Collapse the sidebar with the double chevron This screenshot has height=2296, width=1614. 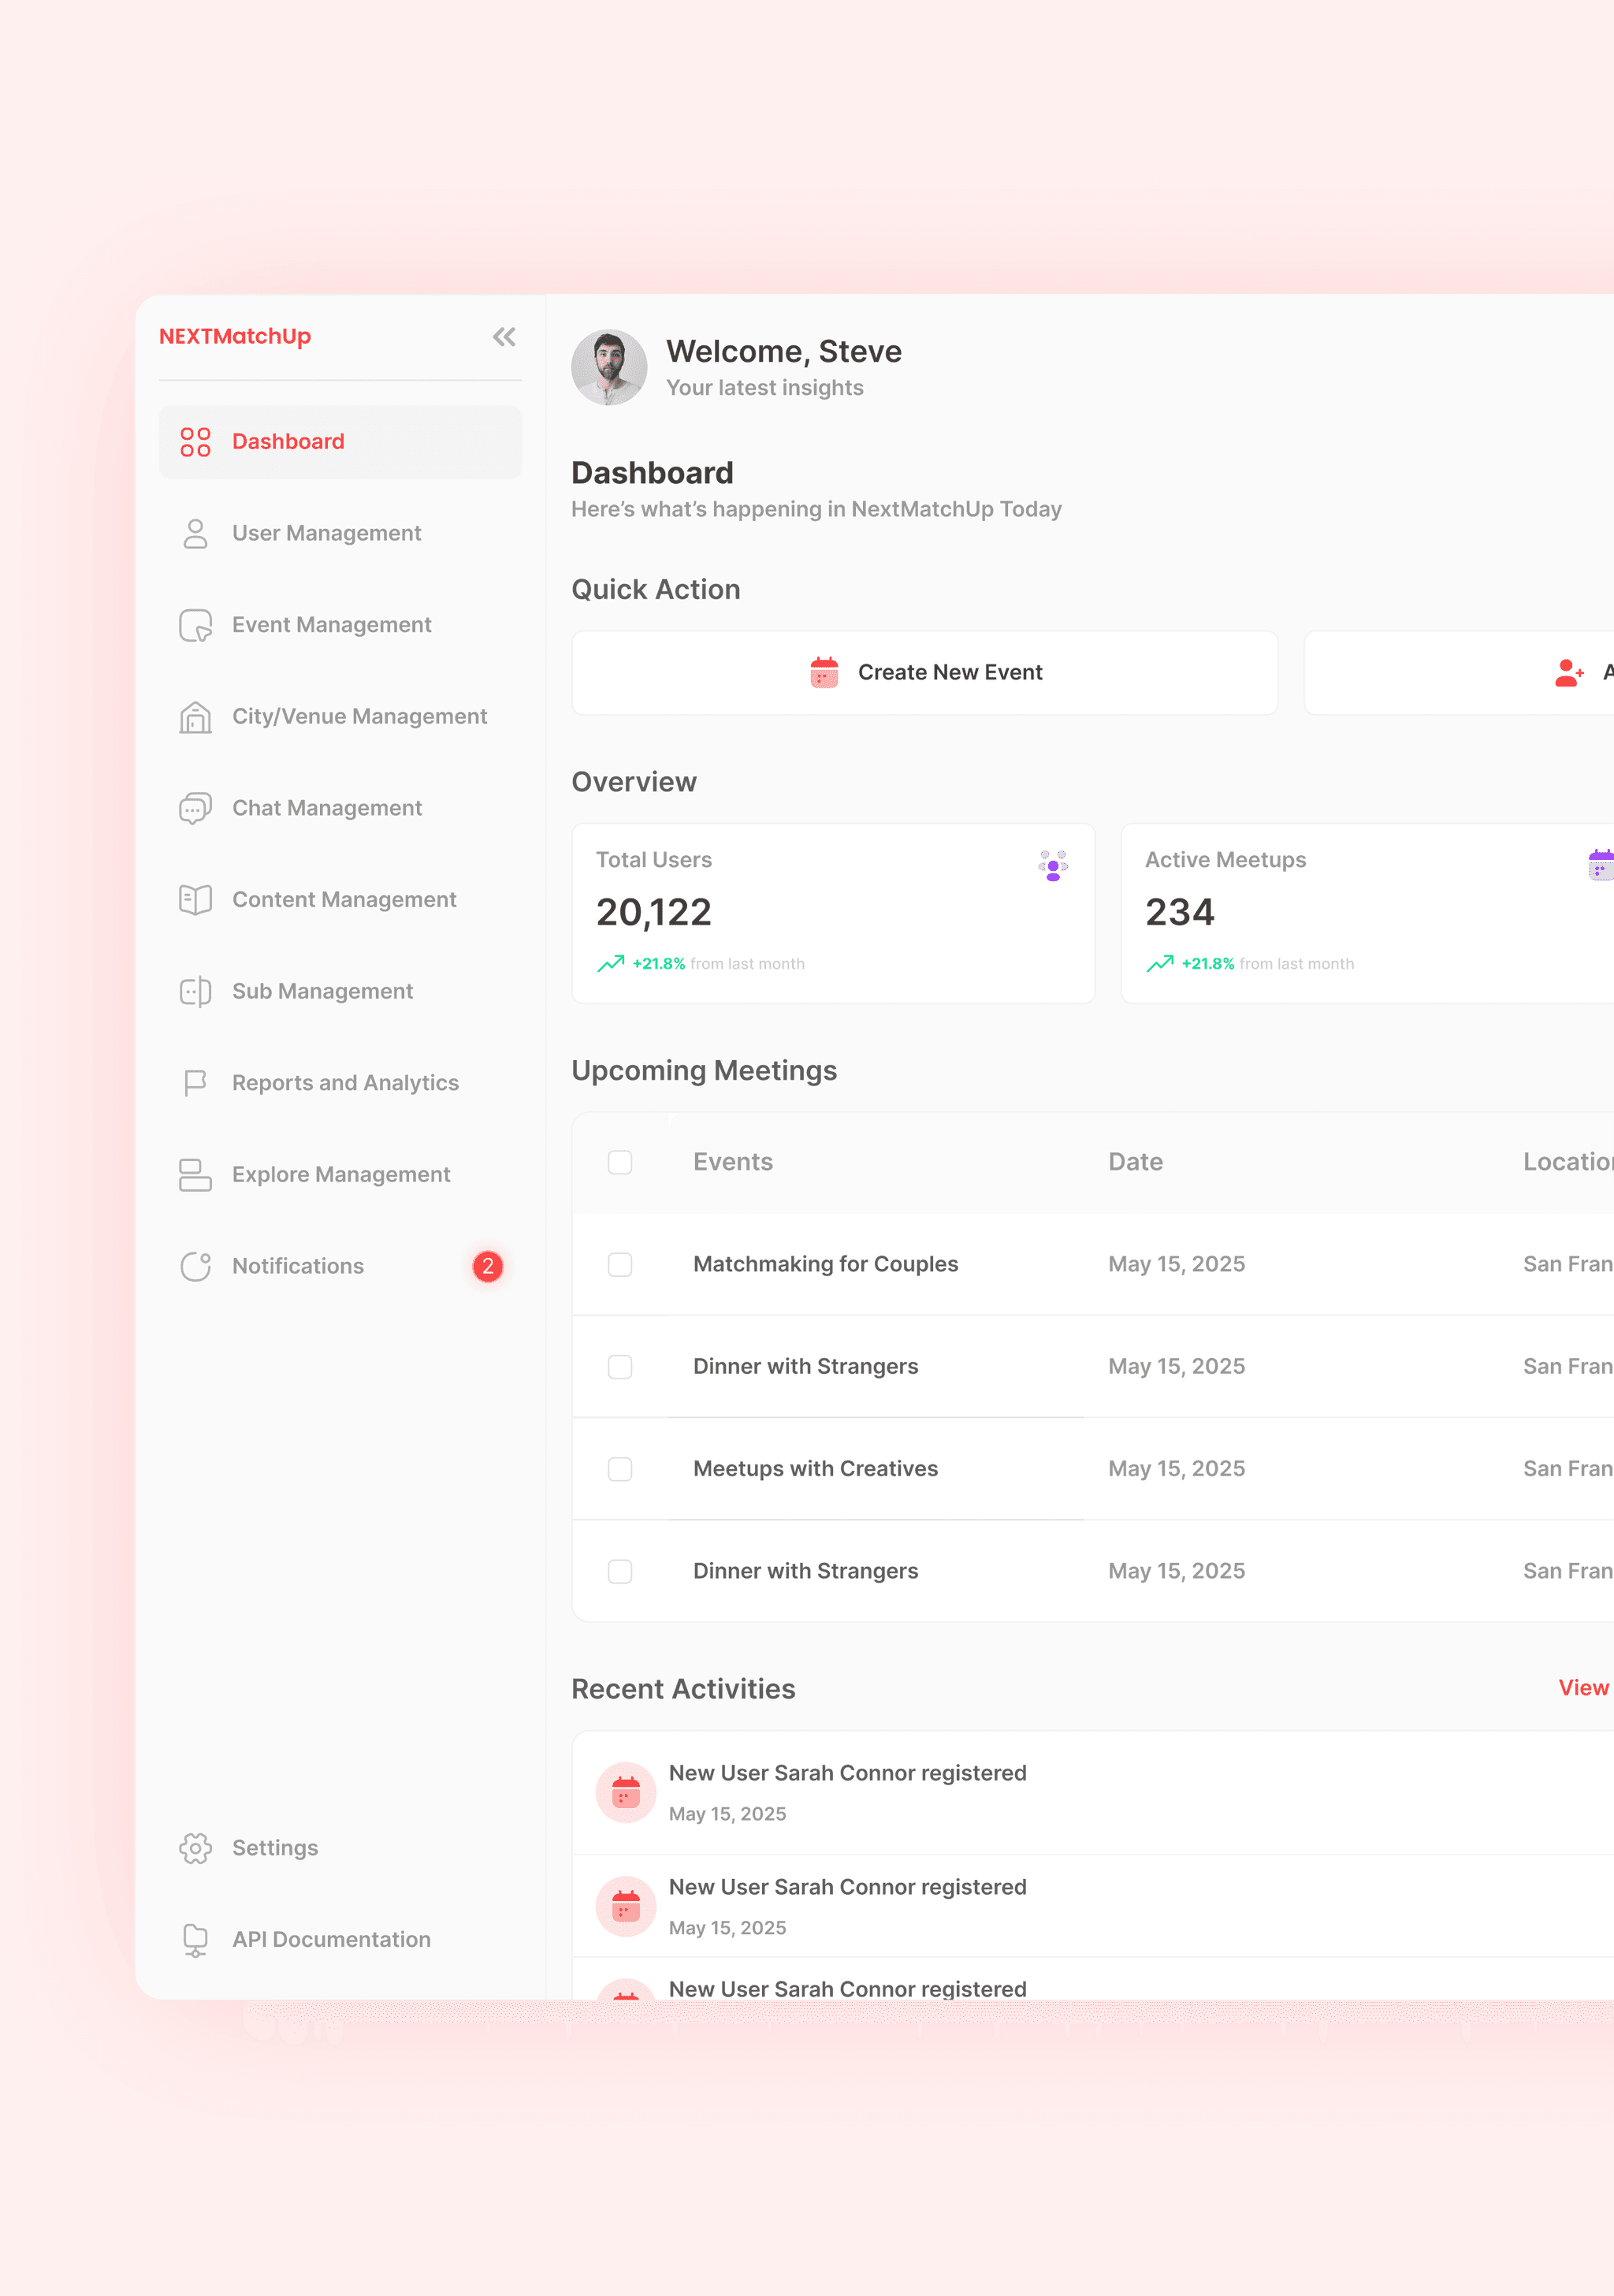click(x=504, y=337)
